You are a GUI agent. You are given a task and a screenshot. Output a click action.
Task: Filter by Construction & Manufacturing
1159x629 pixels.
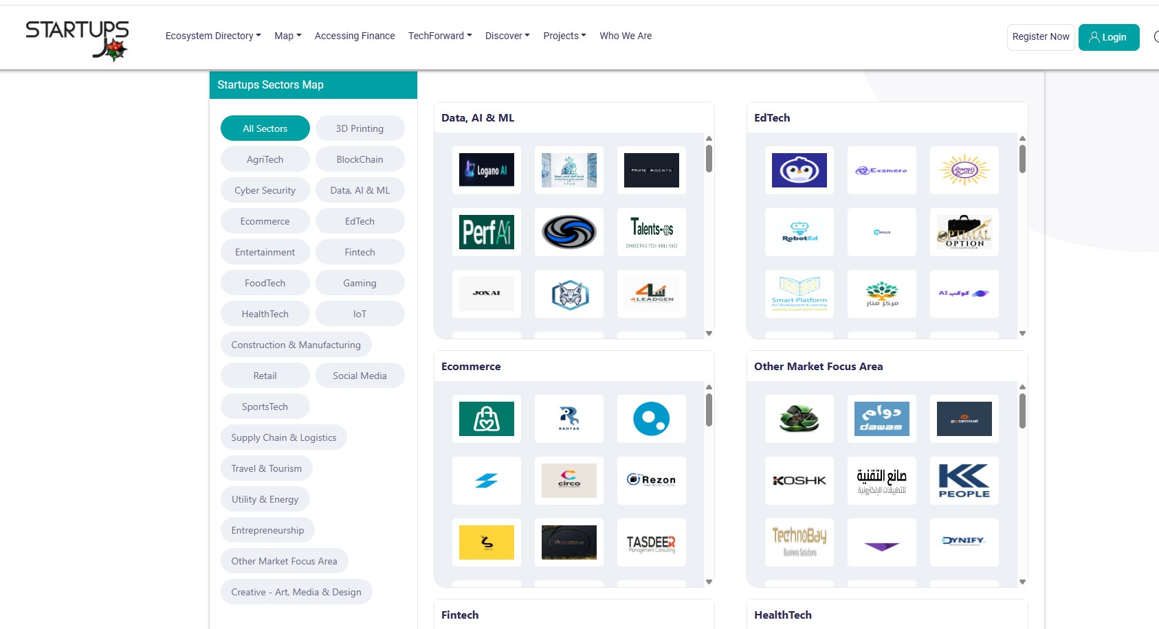tap(296, 345)
